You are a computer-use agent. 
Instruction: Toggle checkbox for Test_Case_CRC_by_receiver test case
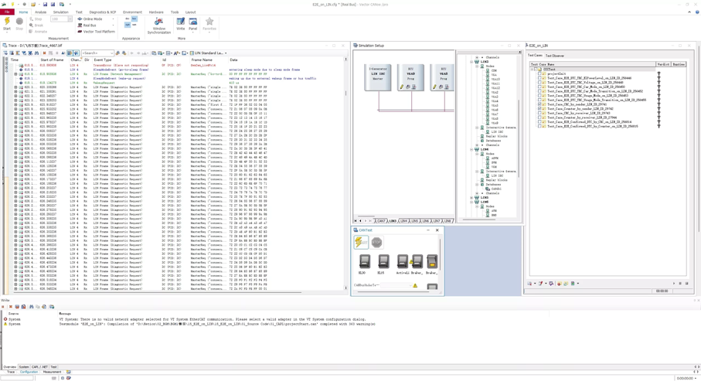[x=539, y=113]
